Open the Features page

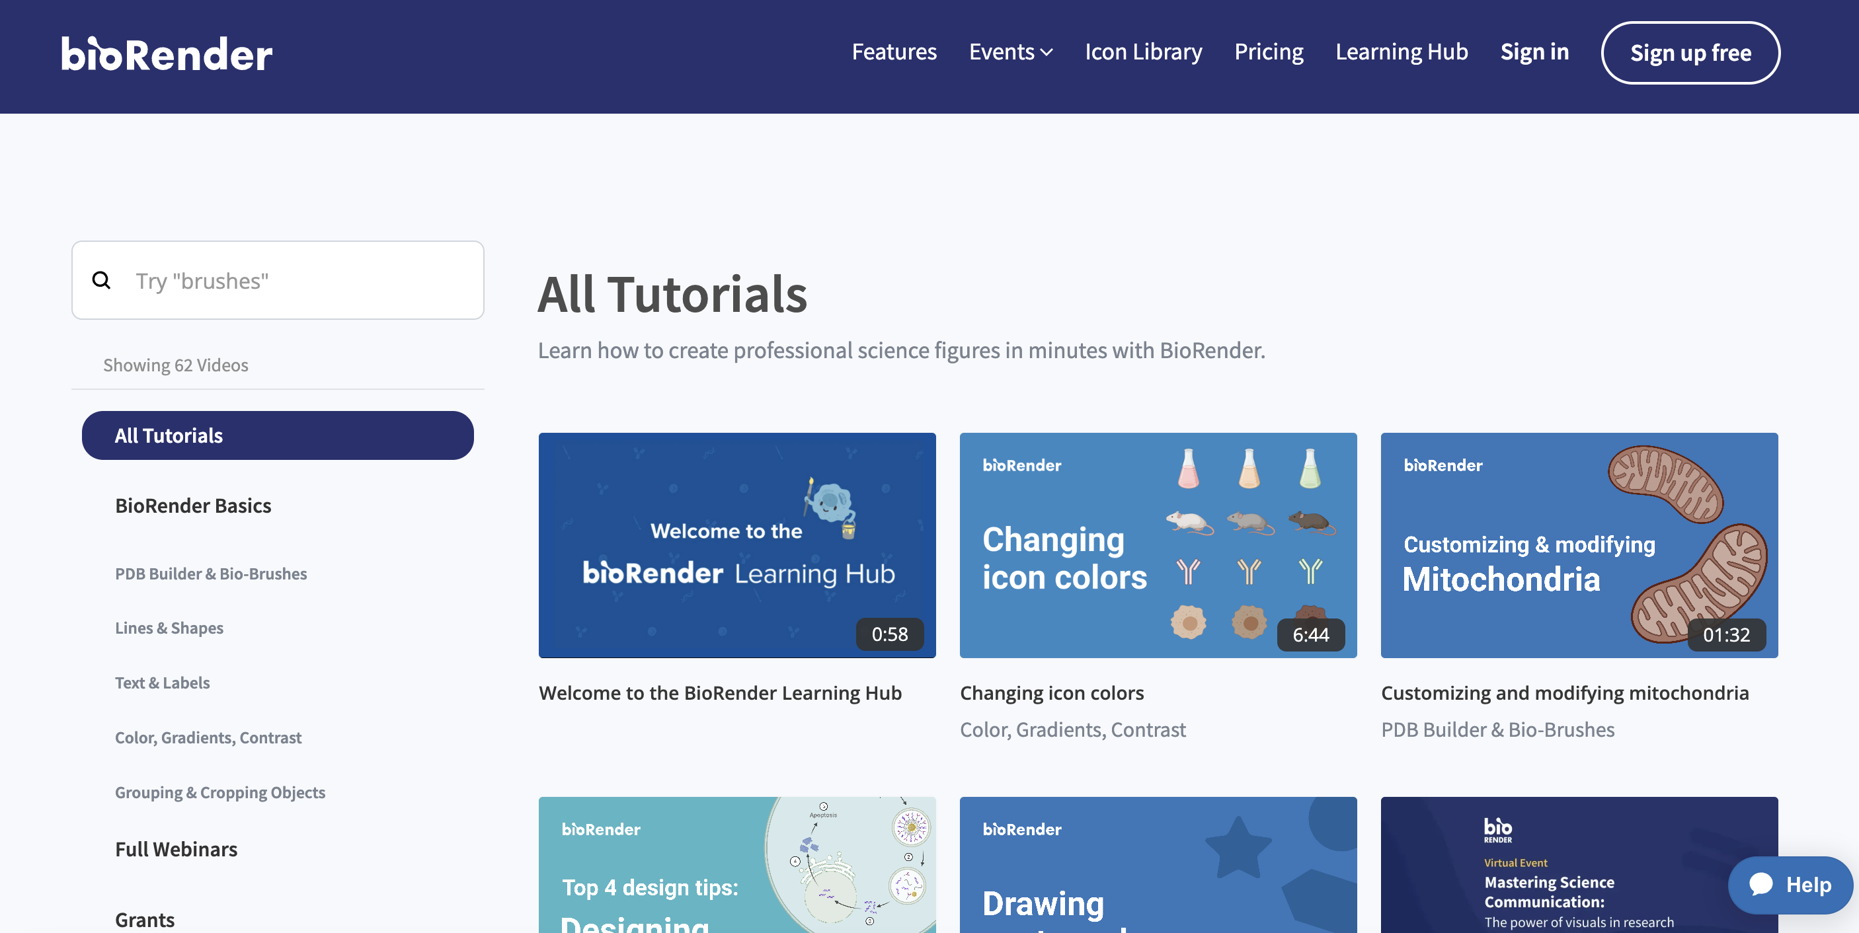pos(893,52)
